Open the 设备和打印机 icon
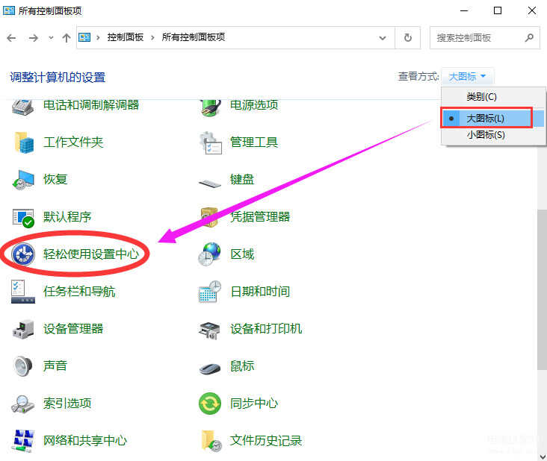Image resolution: width=547 pixels, height=461 pixels. coord(209,330)
